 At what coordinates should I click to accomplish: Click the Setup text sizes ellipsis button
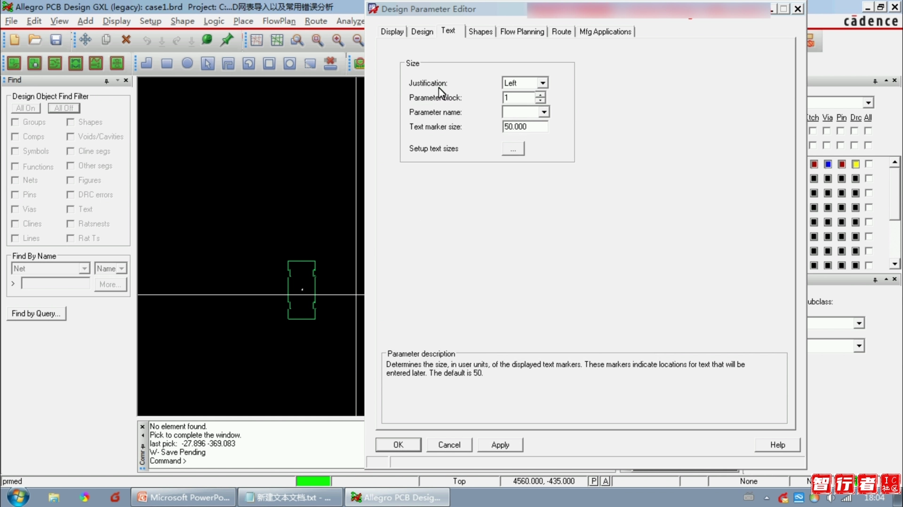(x=513, y=149)
